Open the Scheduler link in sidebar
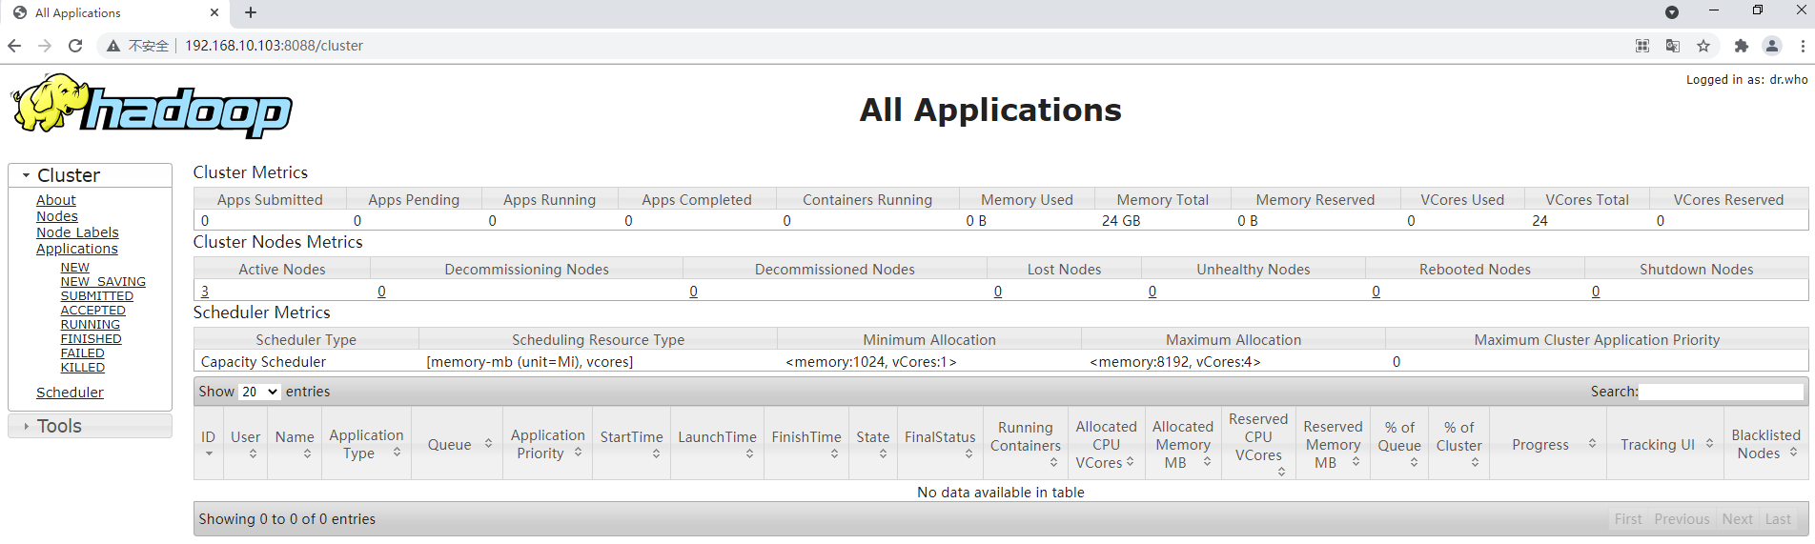This screenshot has height=544, width=1815. point(70,393)
